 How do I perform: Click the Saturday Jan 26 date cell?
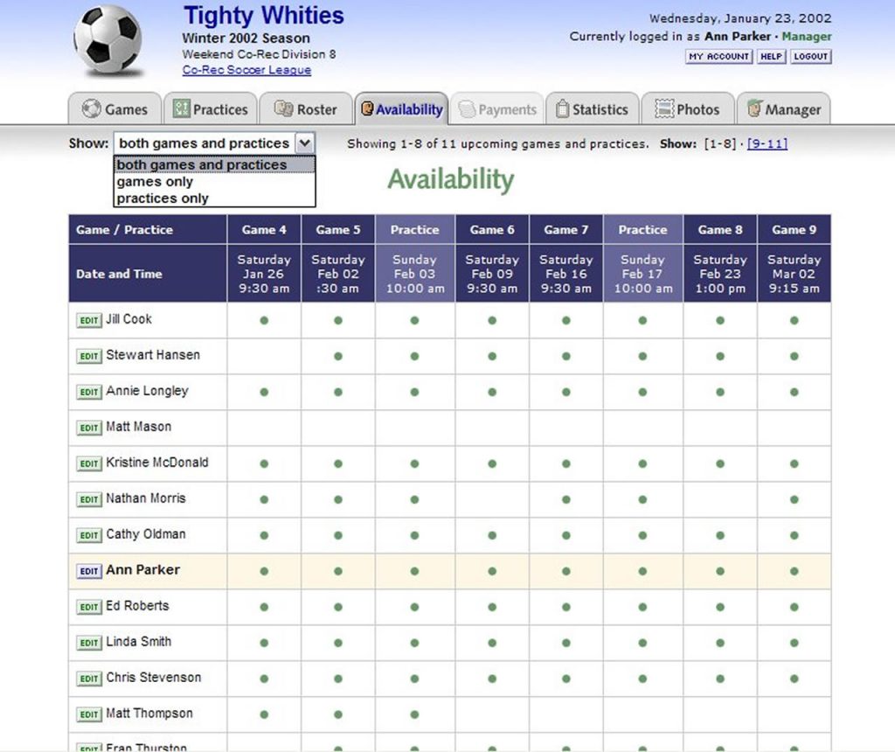(264, 274)
